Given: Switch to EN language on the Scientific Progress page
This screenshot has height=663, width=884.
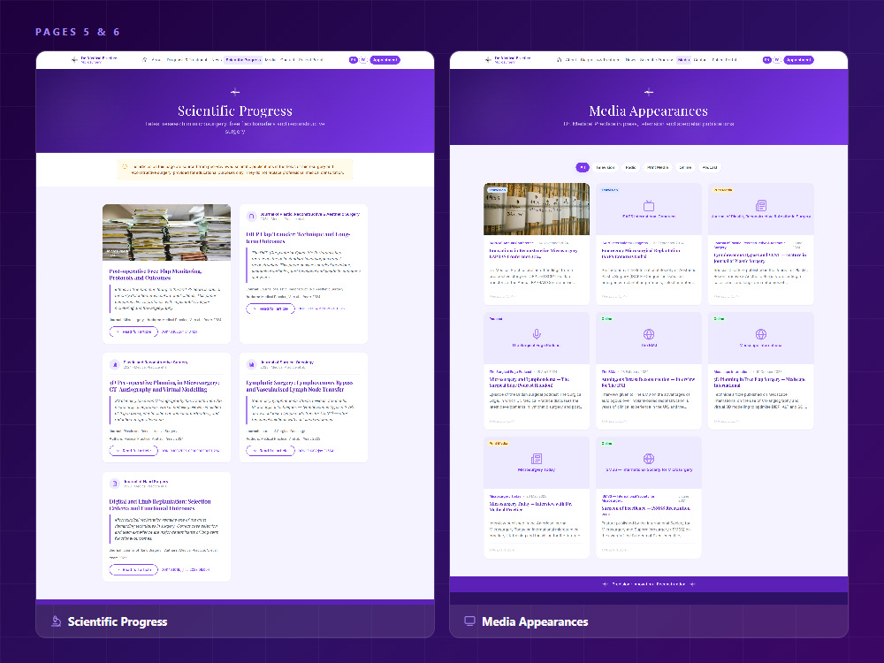Looking at the screenshot, I should click(353, 60).
